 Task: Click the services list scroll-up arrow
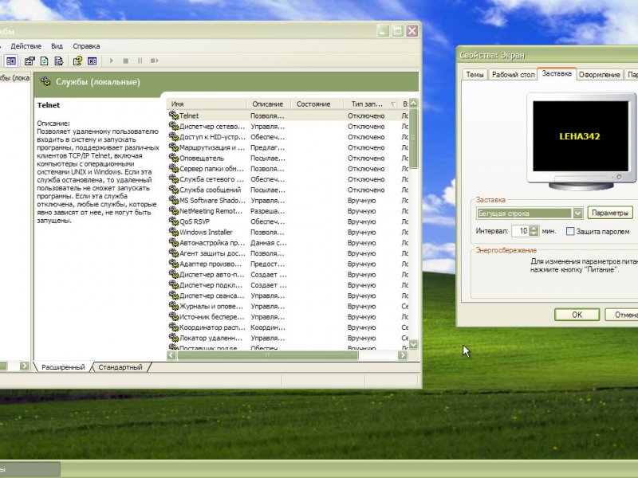[413, 104]
